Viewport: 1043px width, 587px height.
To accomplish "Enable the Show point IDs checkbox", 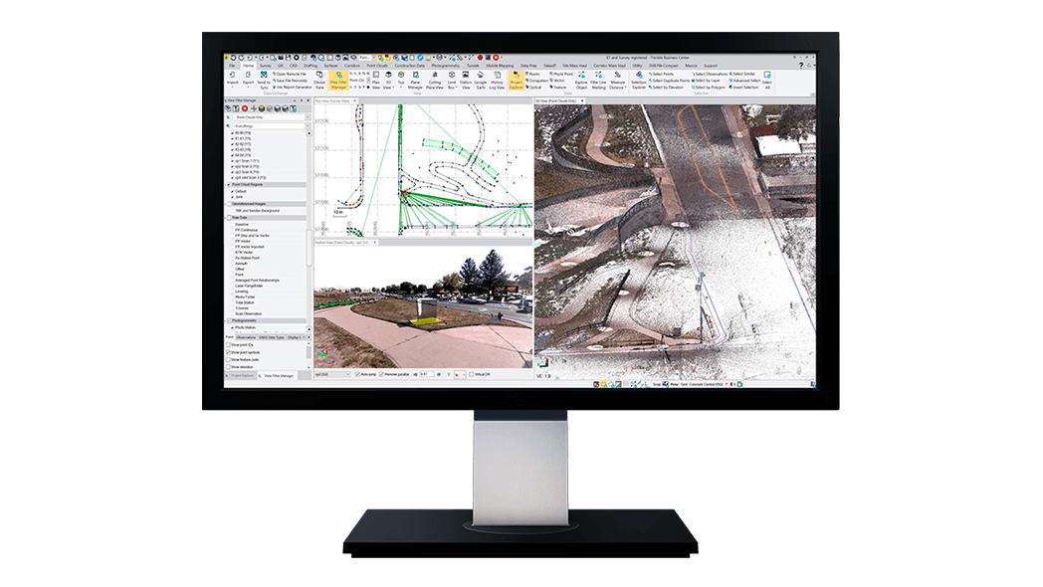I will click(x=228, y=345).
